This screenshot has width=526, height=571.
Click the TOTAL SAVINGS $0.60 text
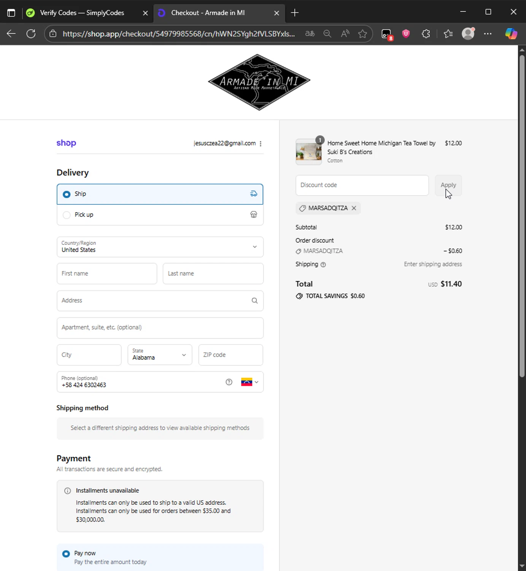pyautogui.click(x=335, y=296)
